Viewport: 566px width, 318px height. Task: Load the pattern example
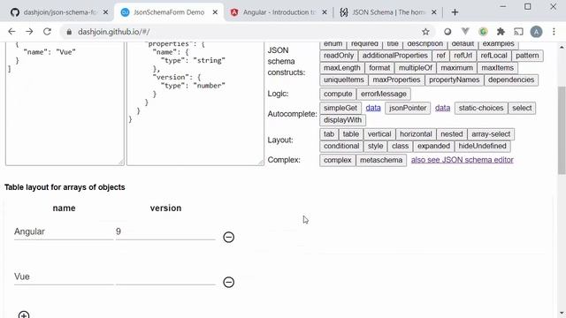pos(527,56)
